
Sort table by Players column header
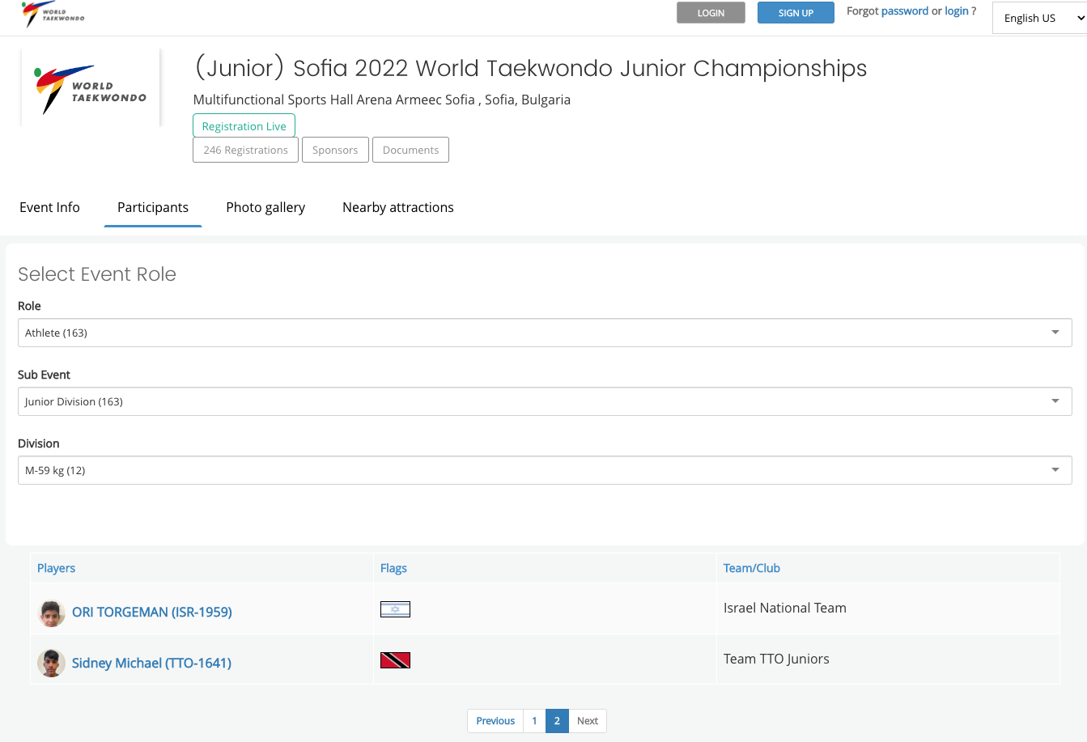coord(56,568)
